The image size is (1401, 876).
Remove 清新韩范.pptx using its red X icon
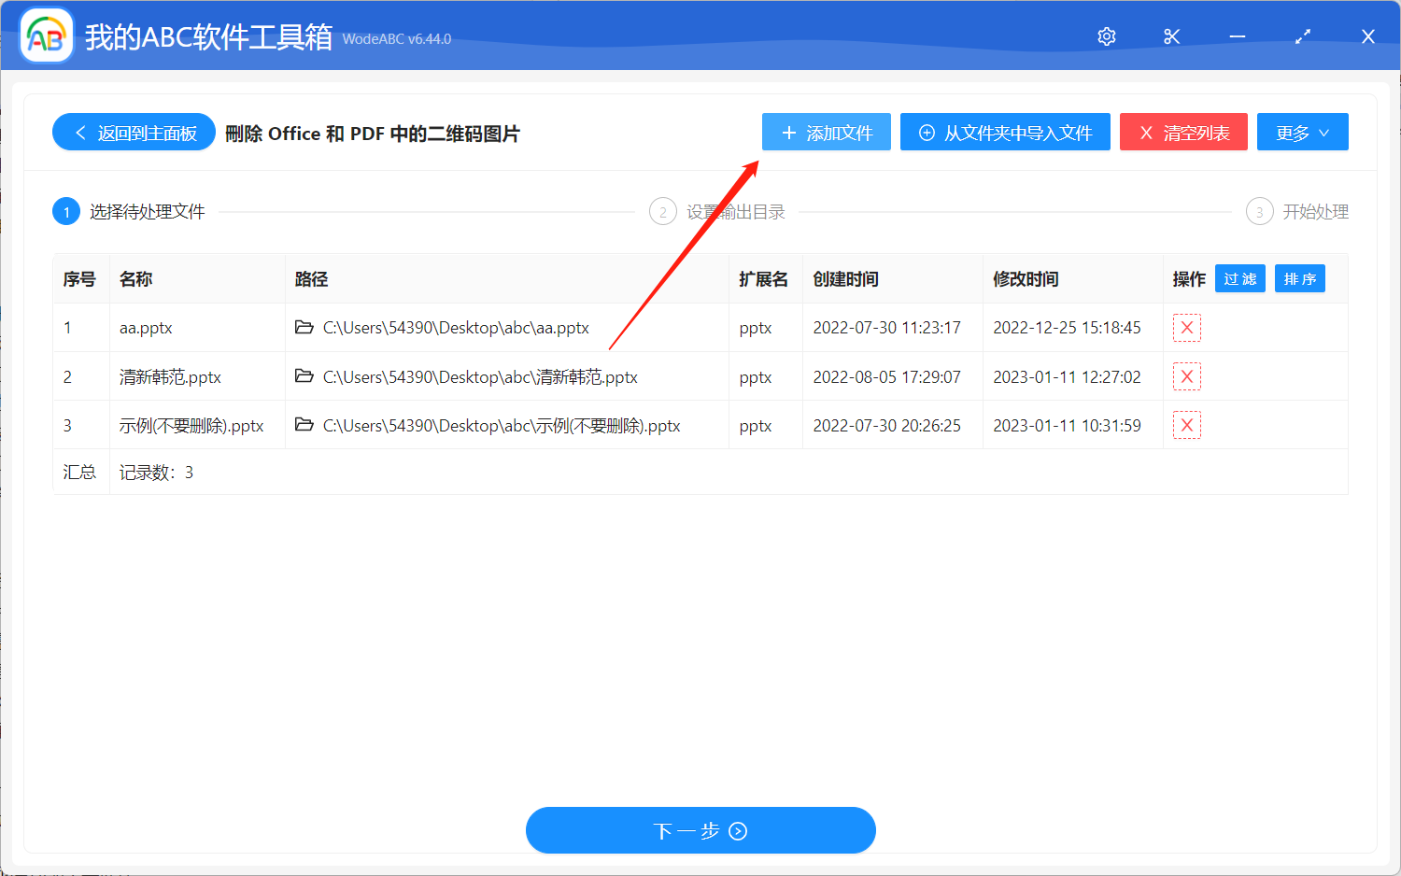point(1186,376)
